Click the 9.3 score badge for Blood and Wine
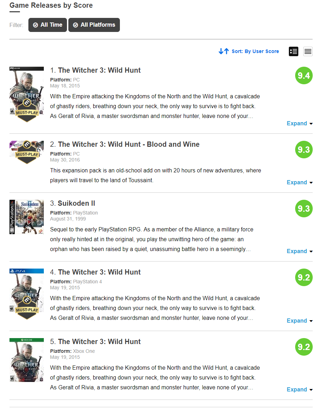 coord(304,150)
